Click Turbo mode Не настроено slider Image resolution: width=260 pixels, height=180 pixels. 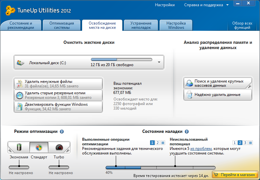(x=59, y=167)
